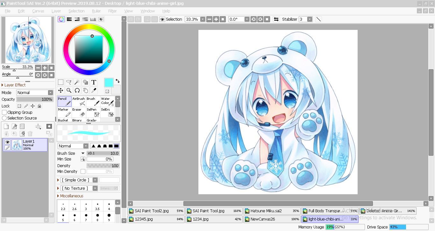Select the SelPen tool
The width and height of the screenshot is (435, 231).
pyautogui.click(x=93, y=112)
